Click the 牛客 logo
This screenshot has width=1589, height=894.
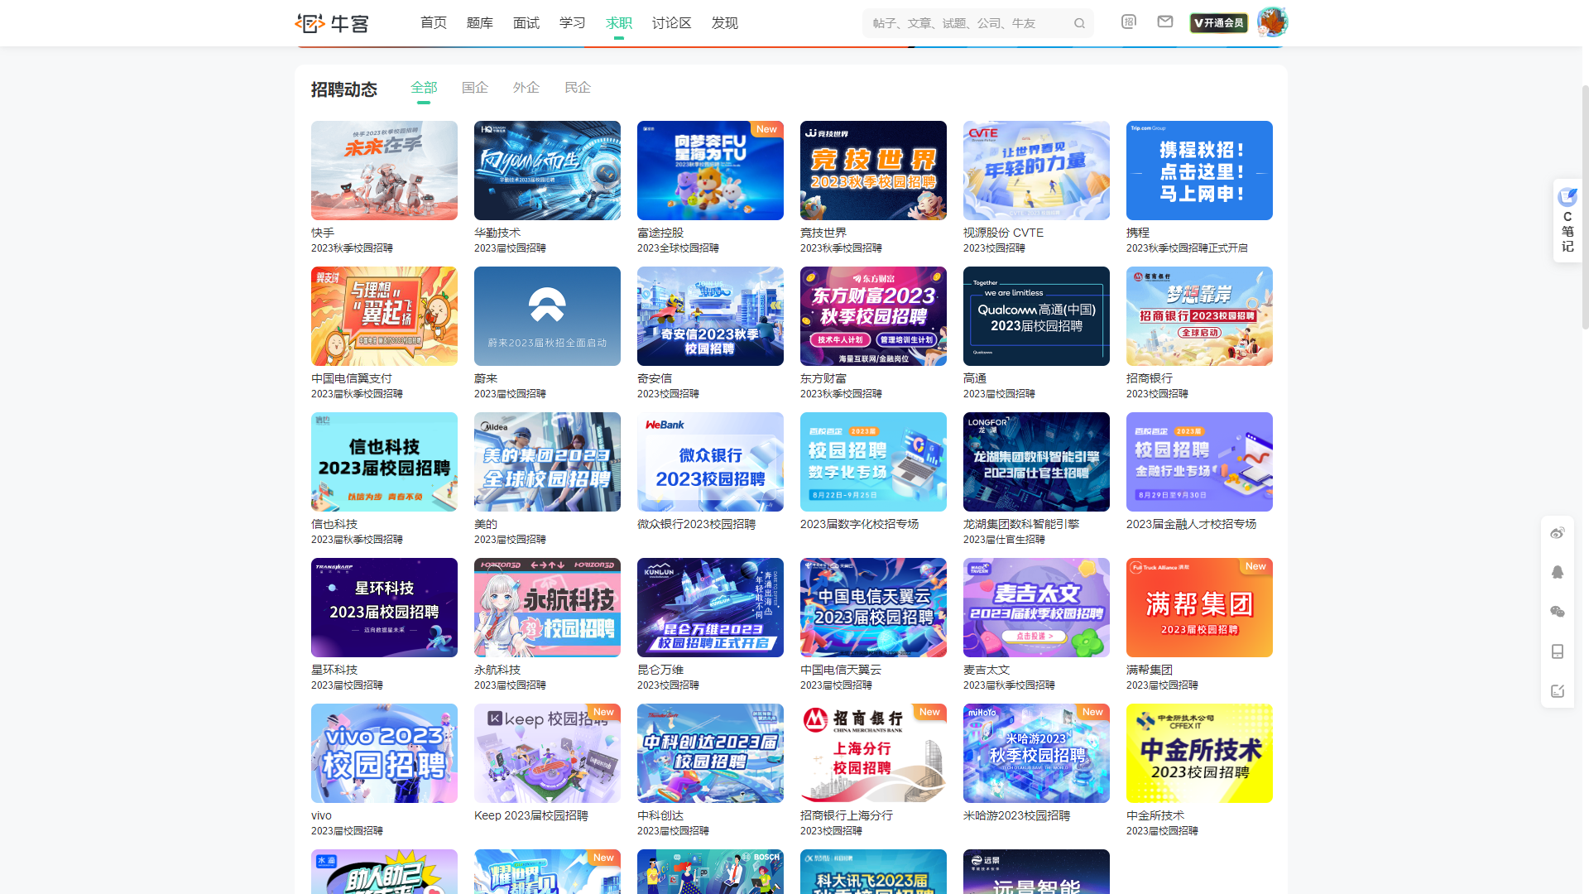pyautogui.click(x=333, y=23)
